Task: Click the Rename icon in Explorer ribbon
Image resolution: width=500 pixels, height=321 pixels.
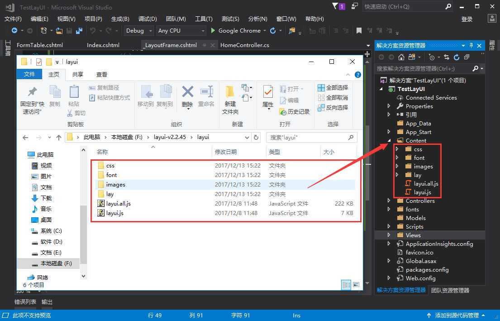Action: (x=207, y=92)
